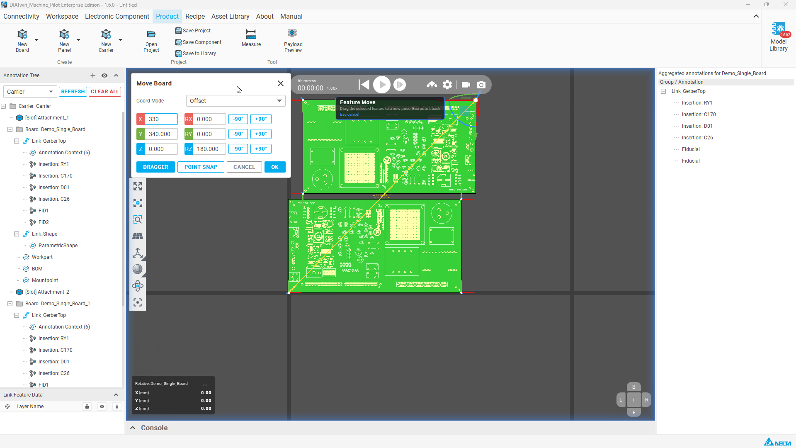The image size is (796, 448).
Task: Collapse the Annotation Tree panel
Action: 116,75
